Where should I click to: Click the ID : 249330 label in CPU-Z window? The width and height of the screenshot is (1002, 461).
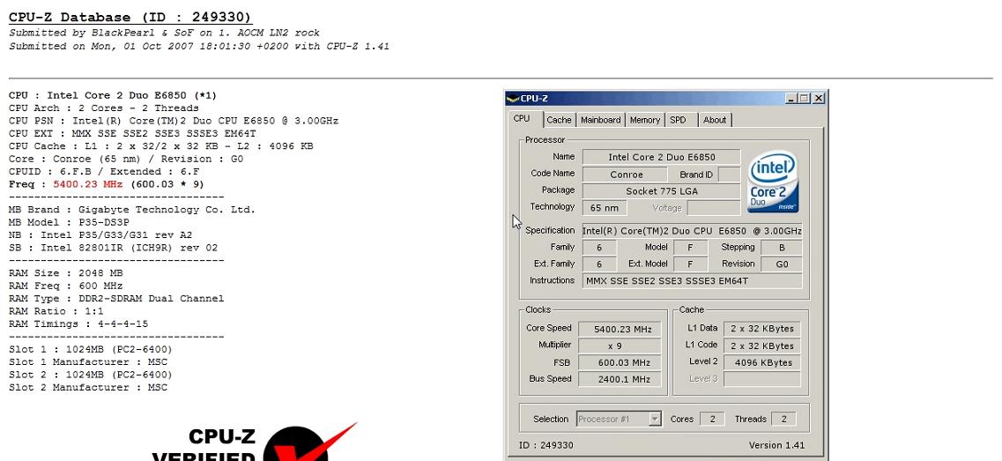coord(546,445)
